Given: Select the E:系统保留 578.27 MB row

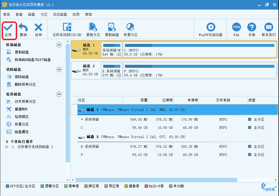Looking at the screenshot, I should [x=178, y=147].
